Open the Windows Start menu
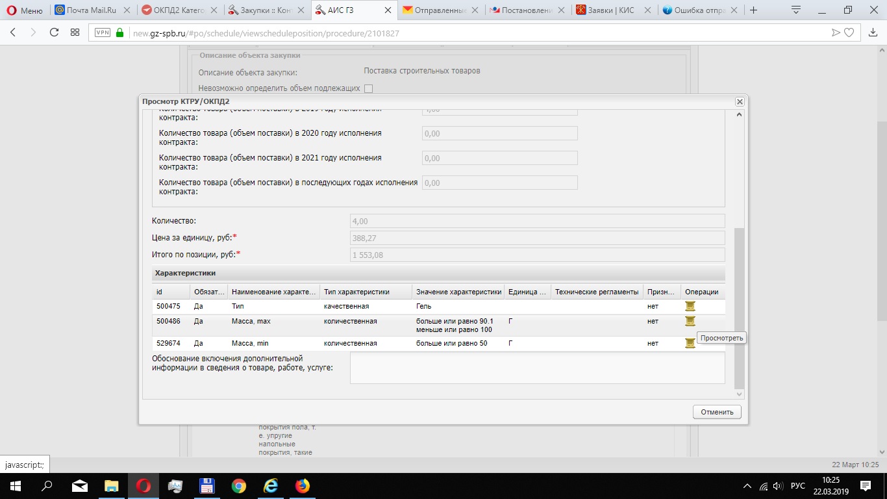This screenshot has width=887, height=499. click(14, 485)
